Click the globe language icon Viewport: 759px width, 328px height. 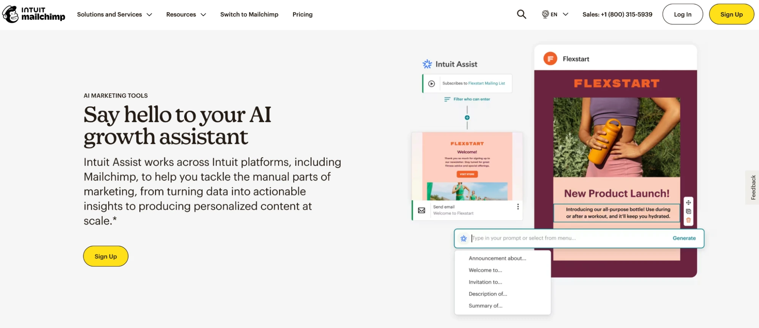[x=545, y=14]
